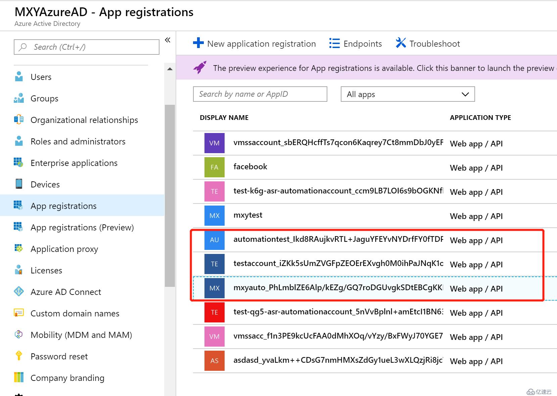Click the Endpoints list icon
This screenshot has height=396, width=557.
(x=334, y=43)
